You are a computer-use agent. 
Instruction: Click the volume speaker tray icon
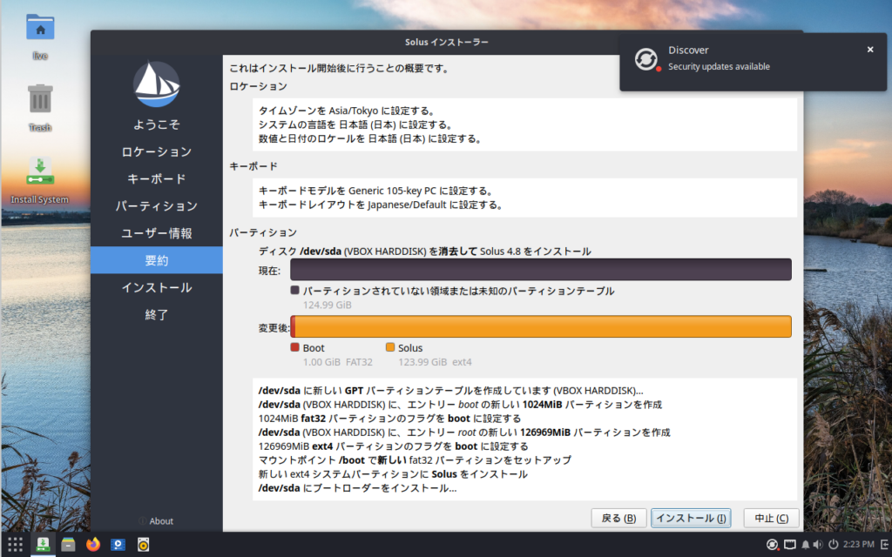point(820,545)
